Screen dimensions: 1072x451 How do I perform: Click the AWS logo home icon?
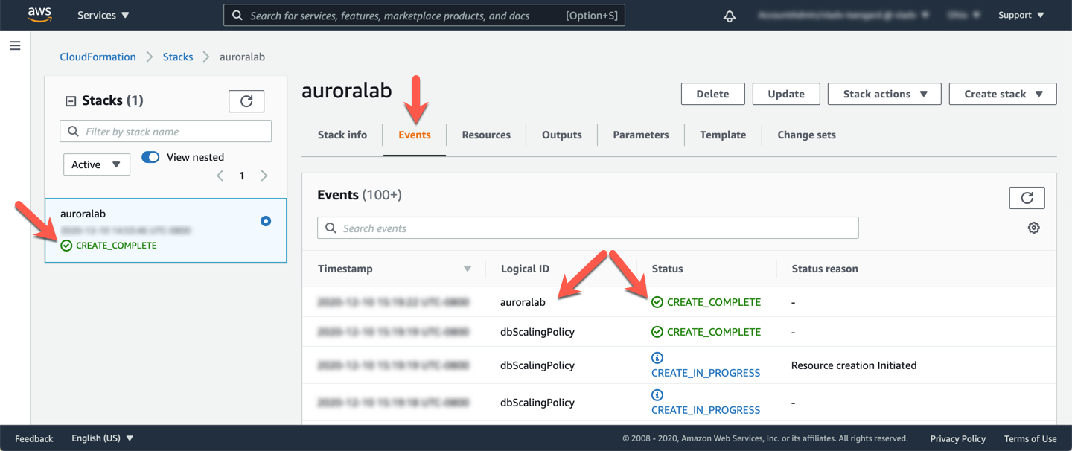(39, 15)
